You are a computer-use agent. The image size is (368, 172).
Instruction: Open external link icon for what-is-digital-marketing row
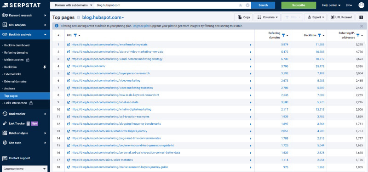pyautogui.click(x=69, y=110)
